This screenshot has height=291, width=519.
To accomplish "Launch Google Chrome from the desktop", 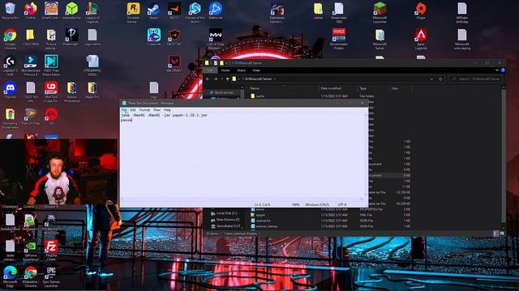I will click(10, 39).
